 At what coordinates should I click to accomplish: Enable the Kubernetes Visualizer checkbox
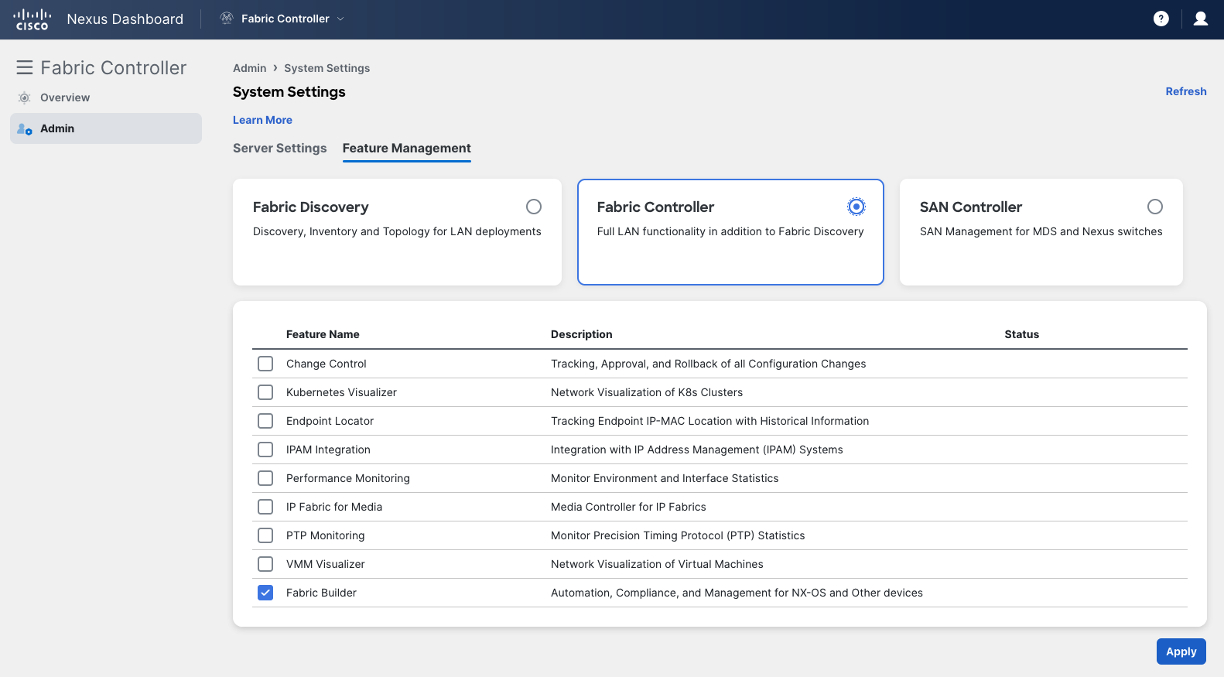tap(265, 392)
